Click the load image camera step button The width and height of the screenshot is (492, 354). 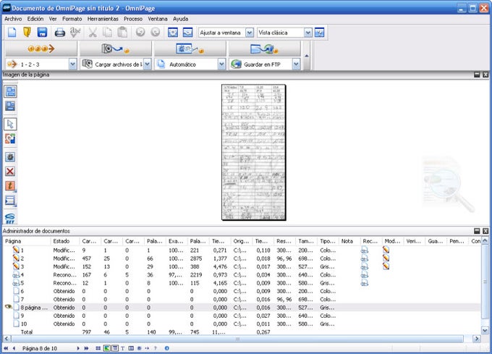(116, 49)
